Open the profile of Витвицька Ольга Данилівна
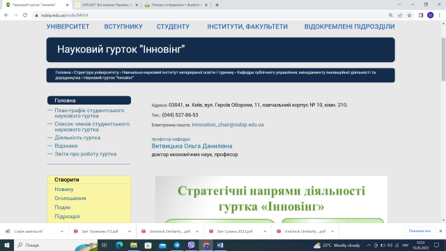Viewport: 446px width, 251px height. click(x=192, y=146)
